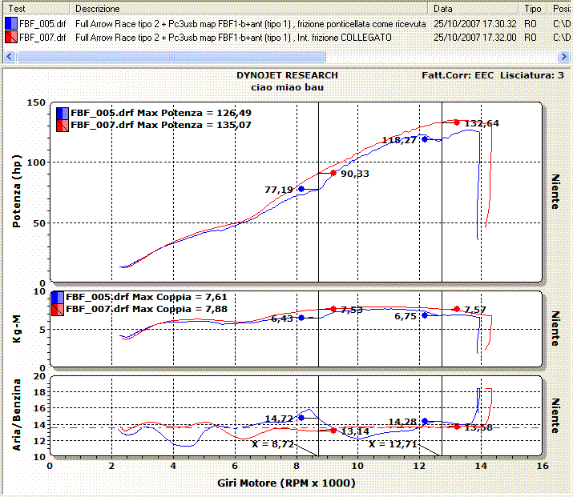Click the red 90,33 power data marker

[333, 173]
